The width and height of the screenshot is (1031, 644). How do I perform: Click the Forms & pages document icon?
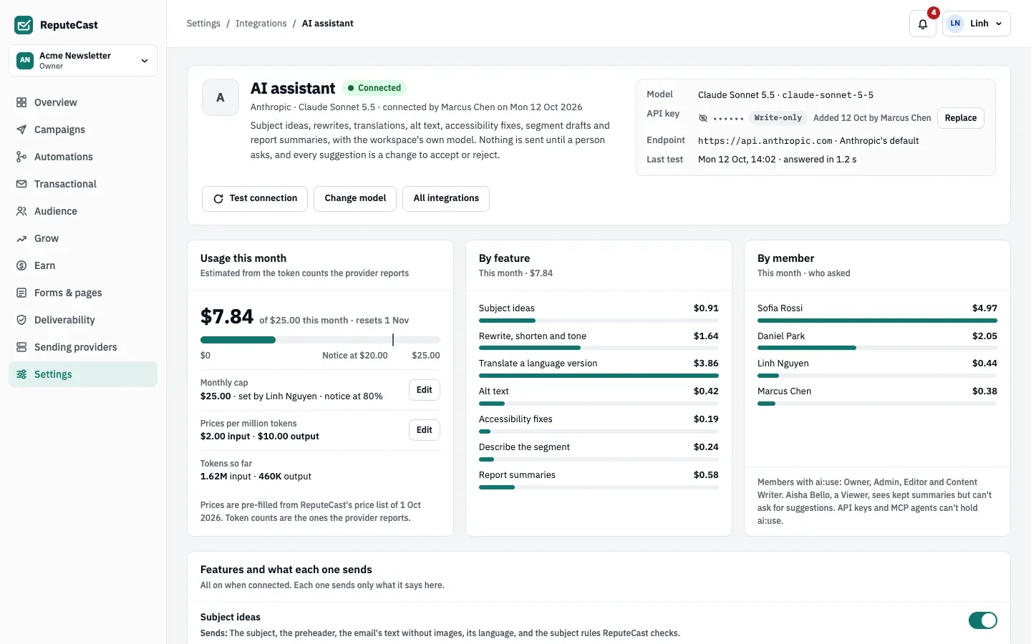21,293
